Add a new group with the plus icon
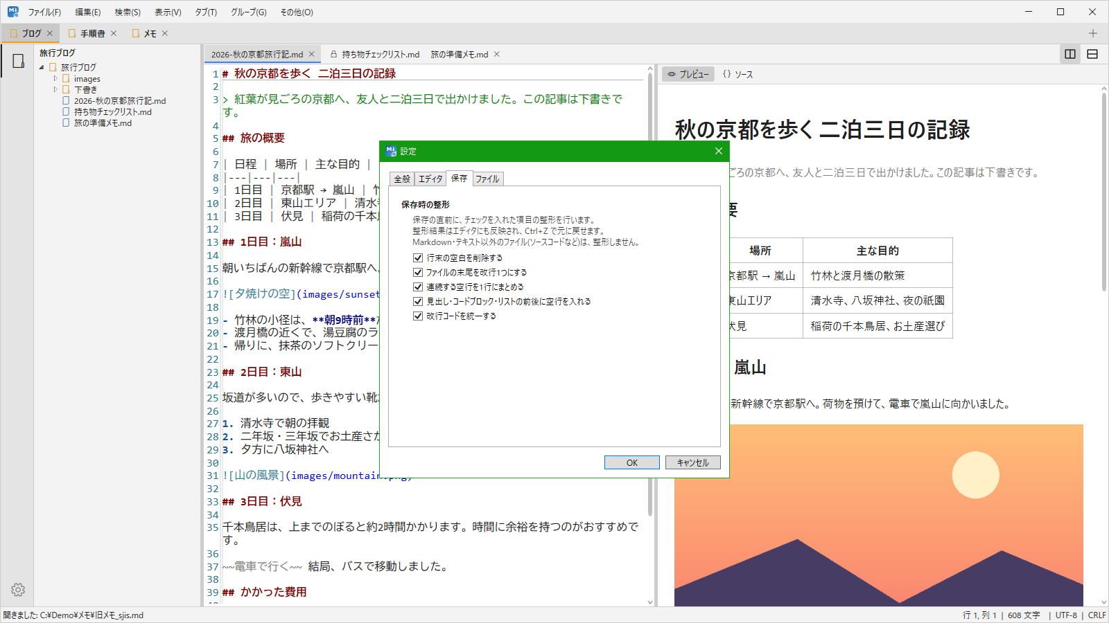Screen dimensions: 1109x623 1093,33
